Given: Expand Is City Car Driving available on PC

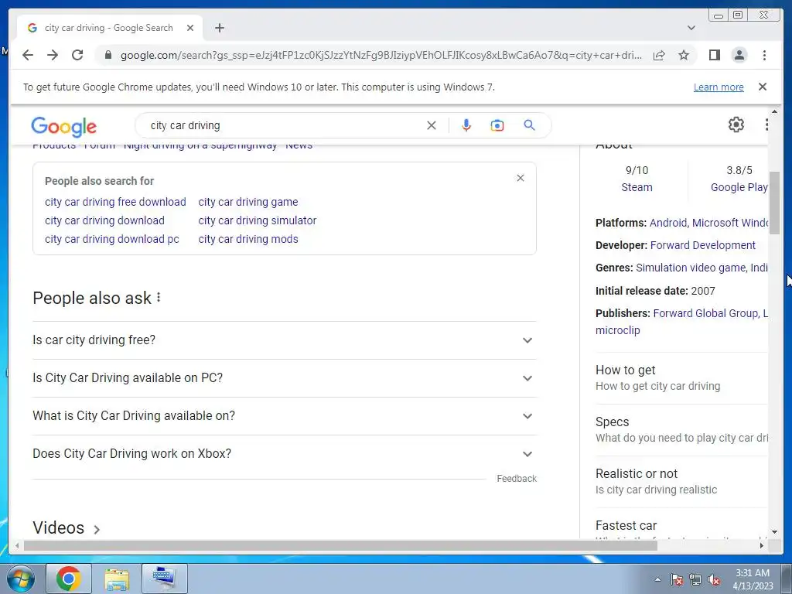Looking at the screenshot, I should [x=284, y=377].
